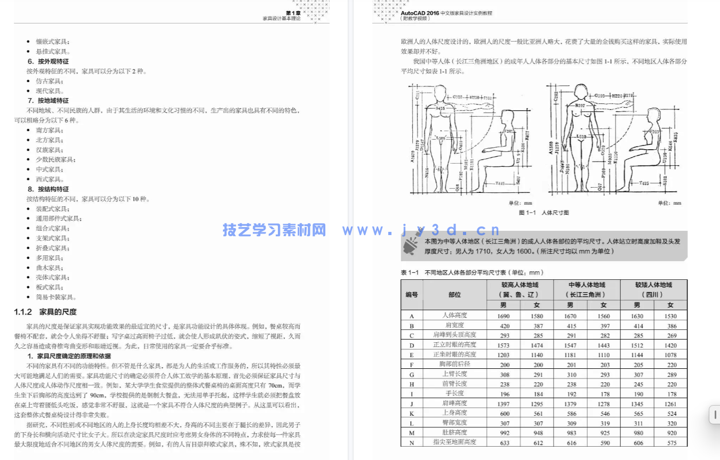Click the table header 中等人体地区（长江三角洲）
Viewport: 720px width, 460px height.
pos(587,288)
